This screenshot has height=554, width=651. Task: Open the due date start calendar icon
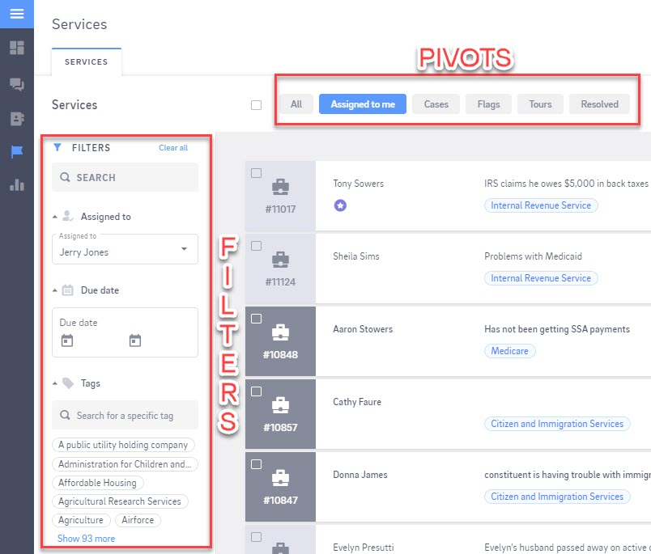(67, 341)
